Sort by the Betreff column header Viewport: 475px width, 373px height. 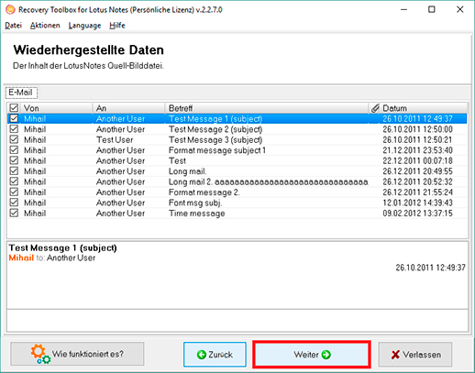[x=267, y=108]
